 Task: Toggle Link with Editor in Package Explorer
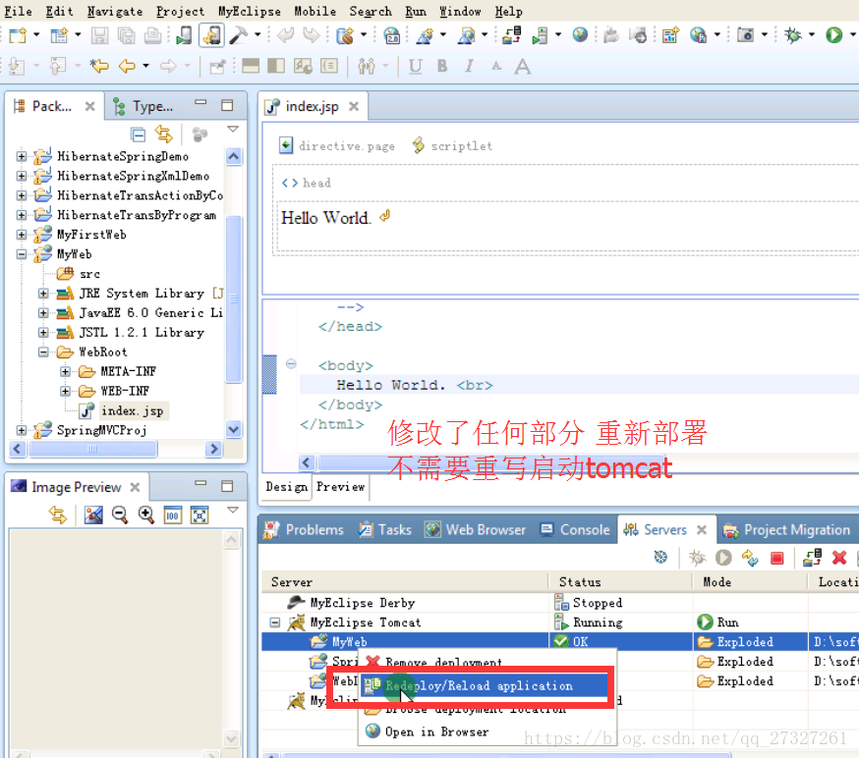164,134
